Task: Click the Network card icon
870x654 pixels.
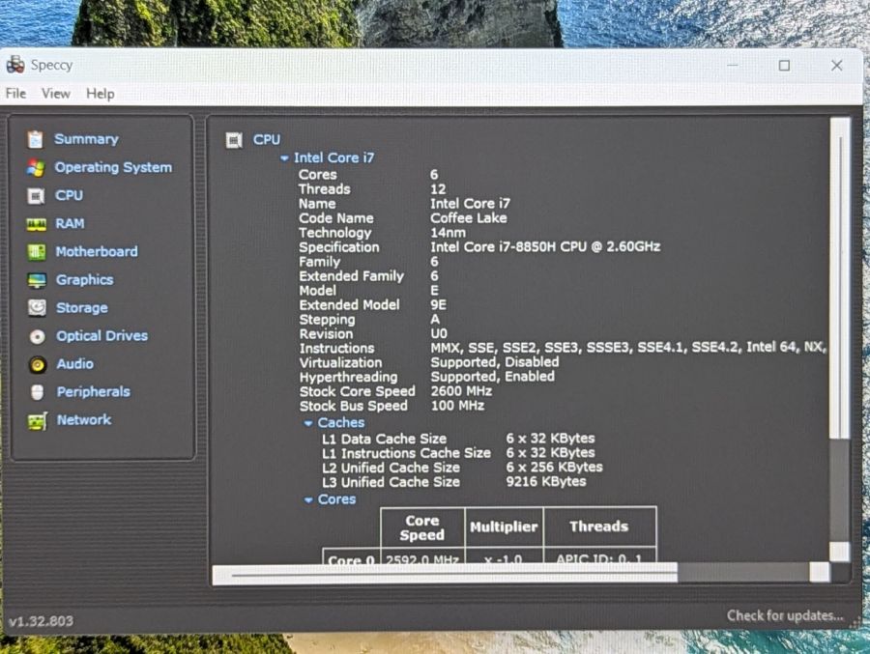Action: (38, 420)
